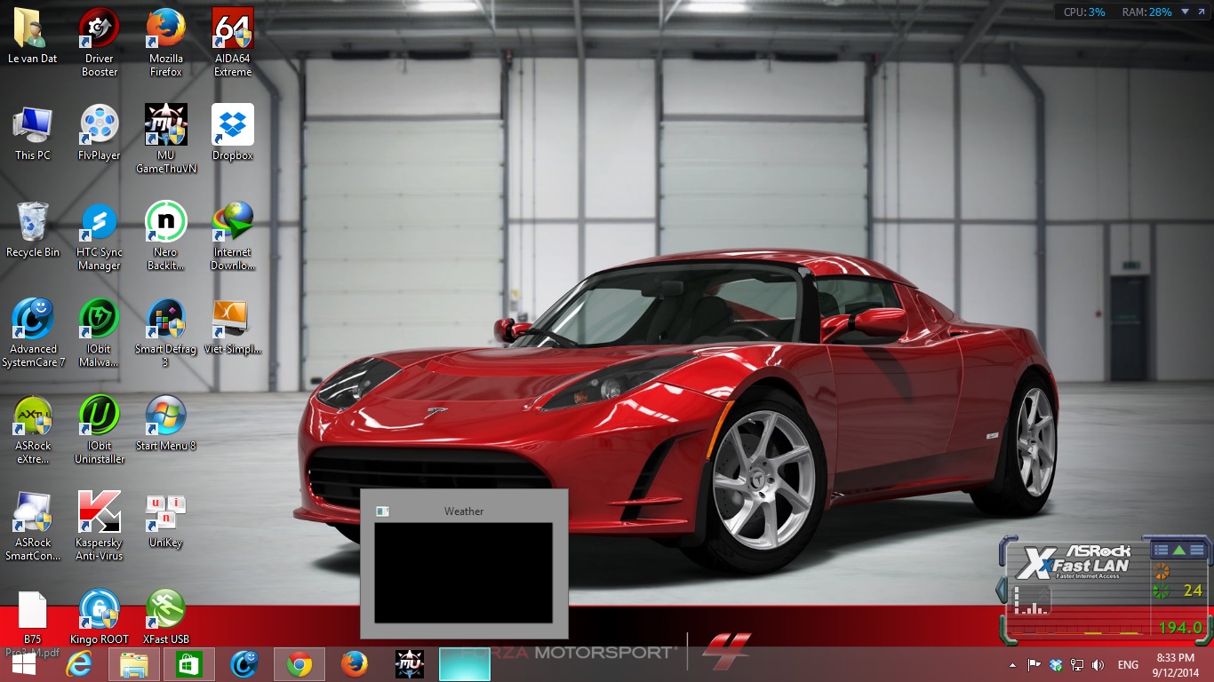Viewport: 1214px width, 682px height.
Task: Open the clock showing 8:33 PM
Action: tap(1175, 664)
